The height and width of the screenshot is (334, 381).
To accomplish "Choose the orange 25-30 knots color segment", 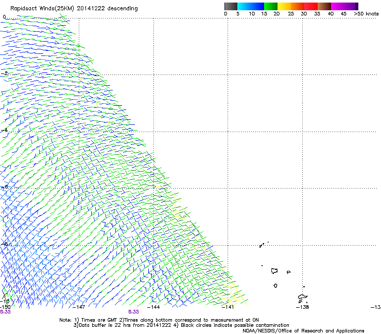I will tap(298, 6).
